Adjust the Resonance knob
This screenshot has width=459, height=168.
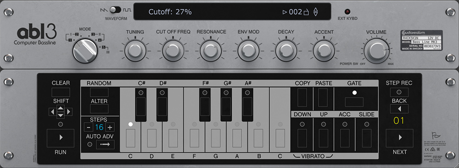click(211, 51)
